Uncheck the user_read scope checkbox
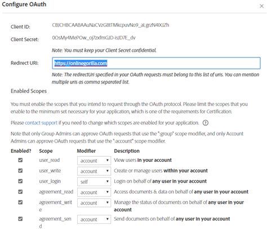The width and height of the screenshot is (267, 229). click(x=20, y=160)
